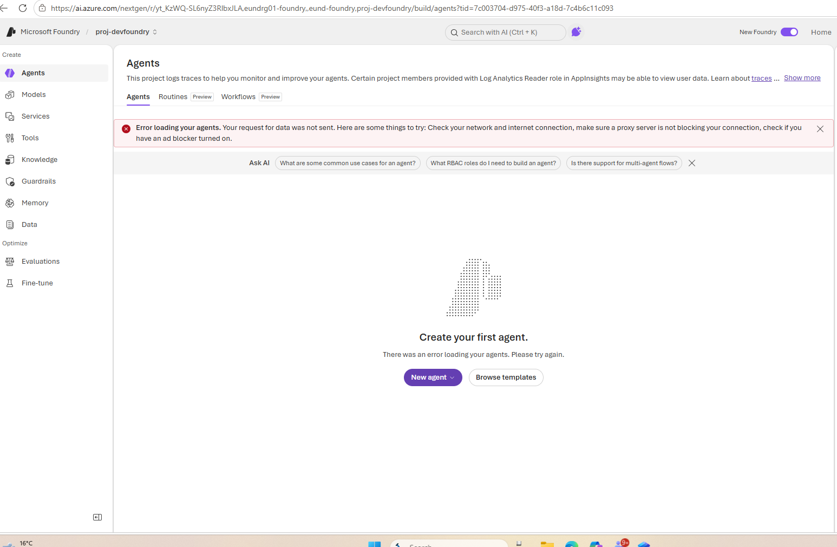Close the Ask AI suggestions bar
This screenshot has height=547, width=837.
[692, 163]
